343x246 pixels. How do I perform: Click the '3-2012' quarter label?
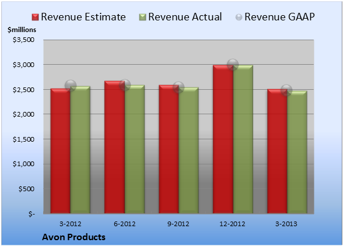[x=71, y=224]
